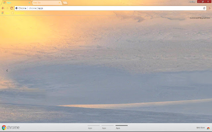Image resolution: width=212 pixels, height=132 pixels.
Task: Click the signed-in gmail address
Action: point(200,18)
